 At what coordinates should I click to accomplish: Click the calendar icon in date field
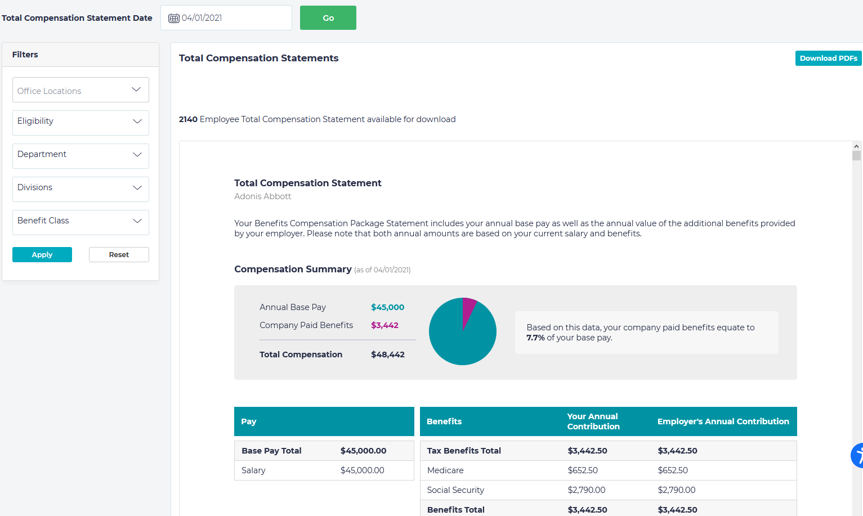174,18
